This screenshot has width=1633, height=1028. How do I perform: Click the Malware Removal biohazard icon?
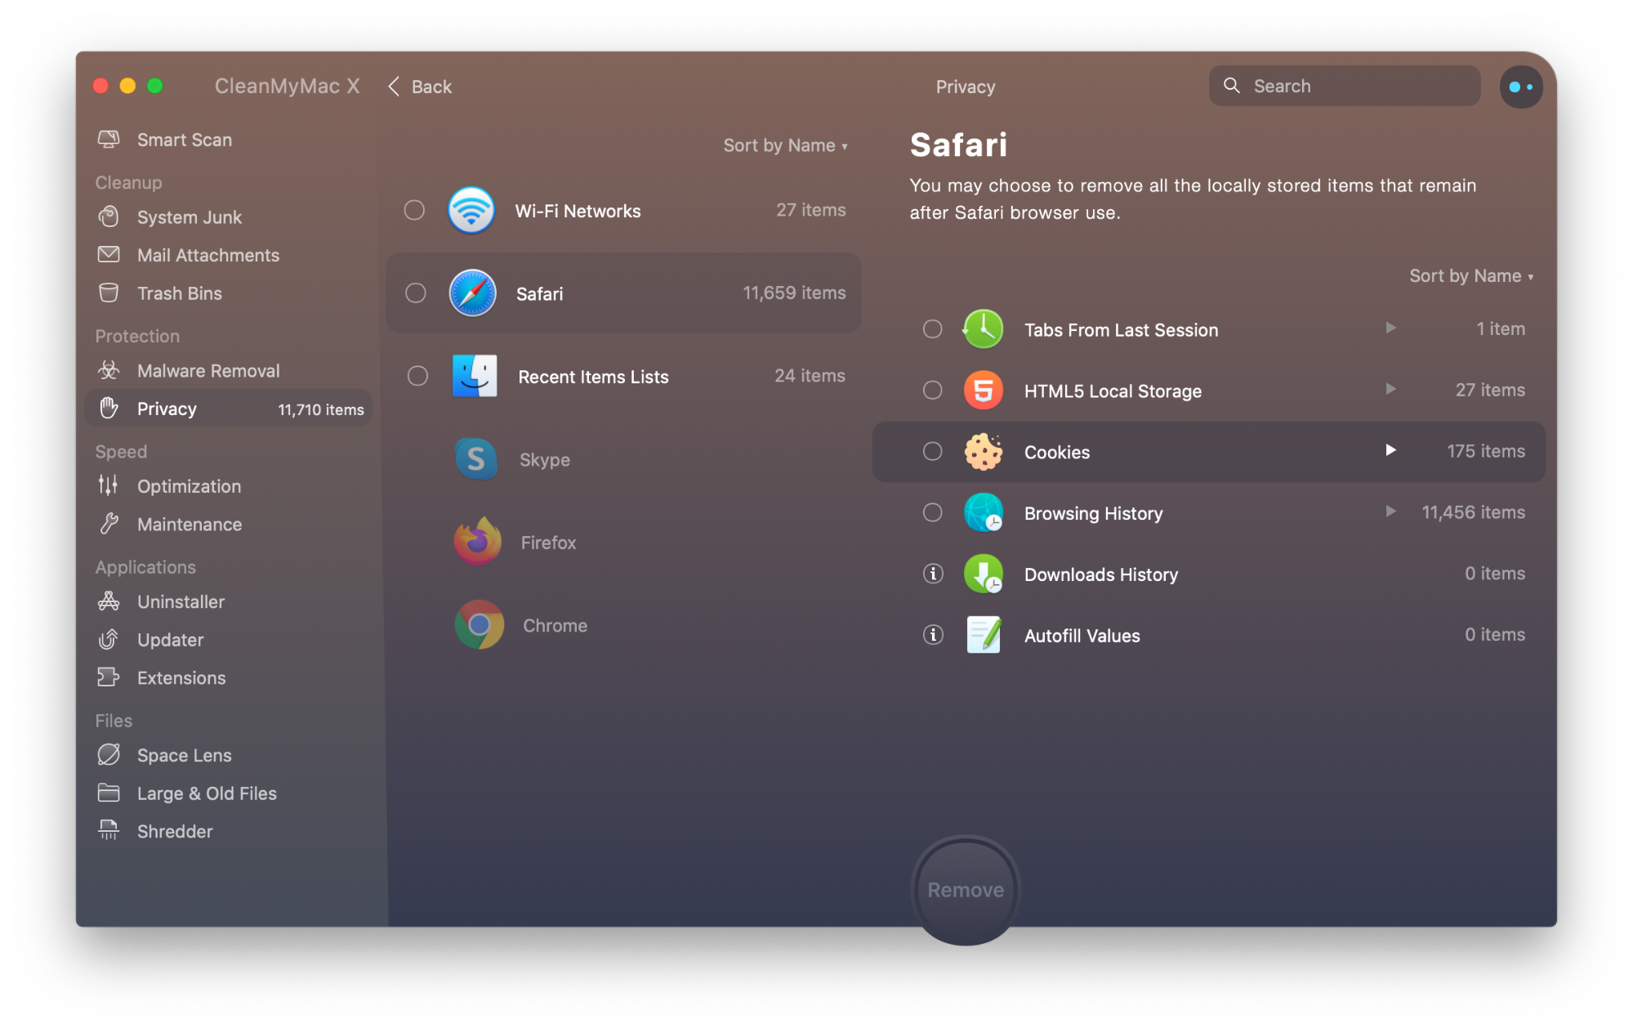click(109, 370)
